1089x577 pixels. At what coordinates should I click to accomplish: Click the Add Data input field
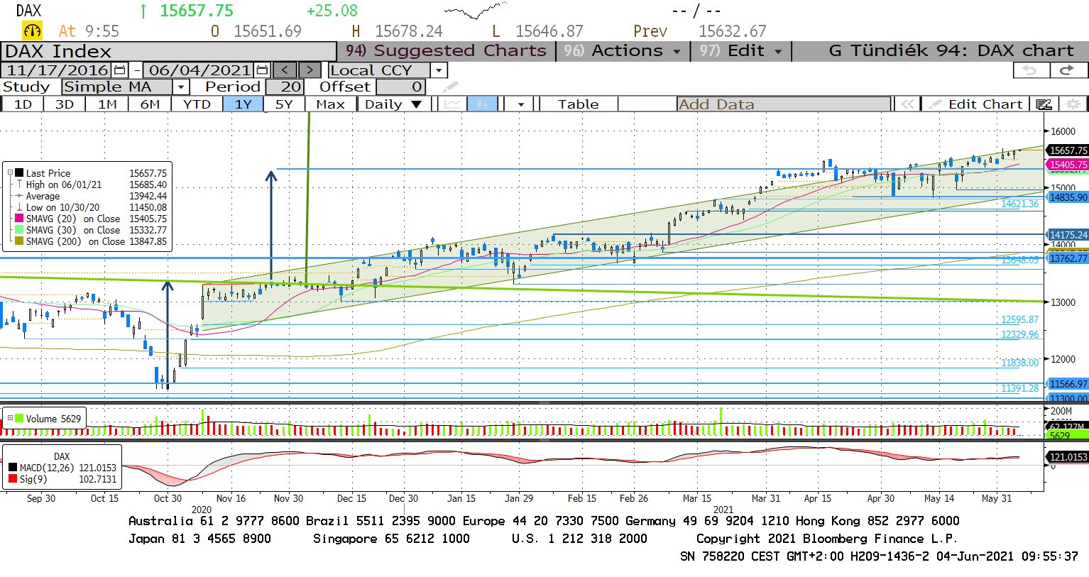click(x=784, y=104)
